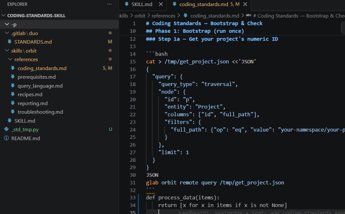Collapse the -p folder

(x=7, y=24)
